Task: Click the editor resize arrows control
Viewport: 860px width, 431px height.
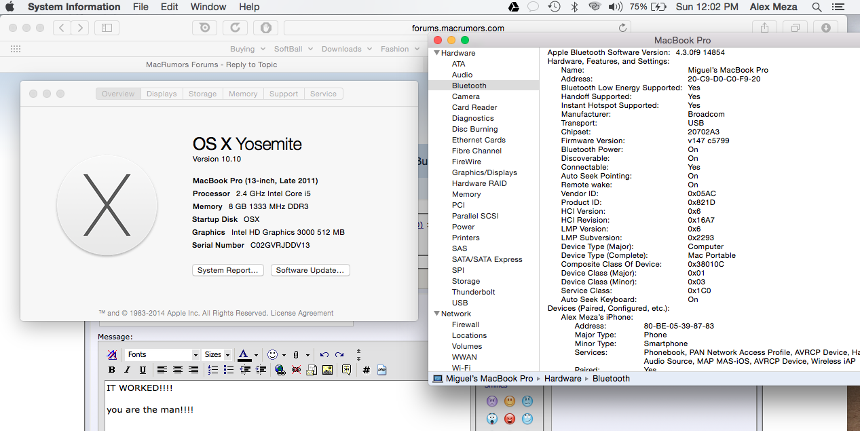Action: [x=358, y=354]
